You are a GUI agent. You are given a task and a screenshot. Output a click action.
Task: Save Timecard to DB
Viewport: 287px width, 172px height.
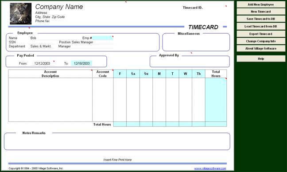coord(261,19)
